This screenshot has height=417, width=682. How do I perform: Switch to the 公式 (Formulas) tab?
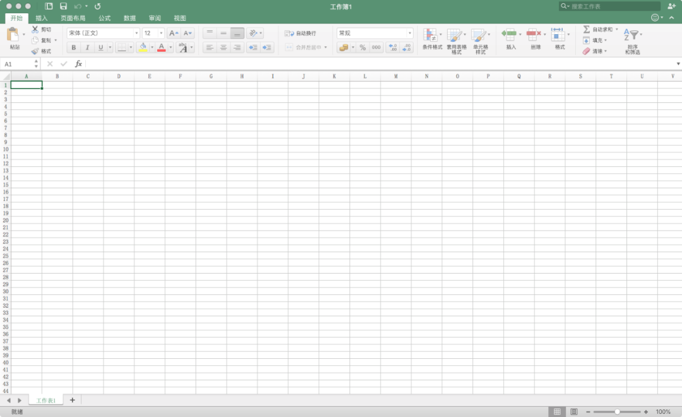tap(104, 18)
